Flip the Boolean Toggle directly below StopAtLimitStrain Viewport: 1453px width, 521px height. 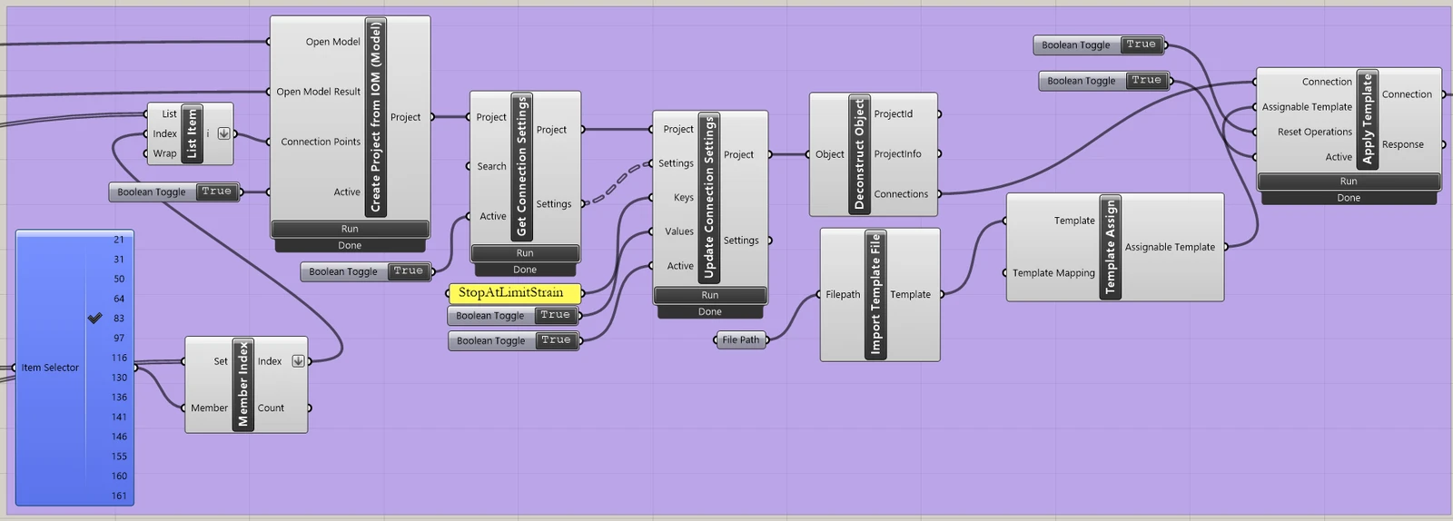[556, 315]
